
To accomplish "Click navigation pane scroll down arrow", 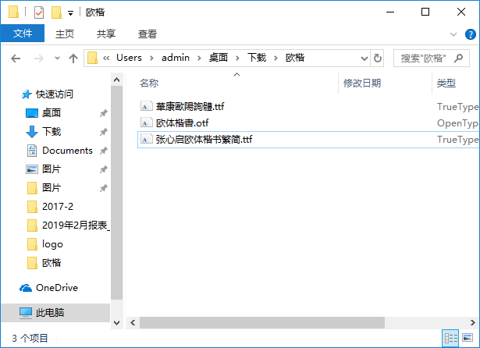I will (x=116, y=322).
